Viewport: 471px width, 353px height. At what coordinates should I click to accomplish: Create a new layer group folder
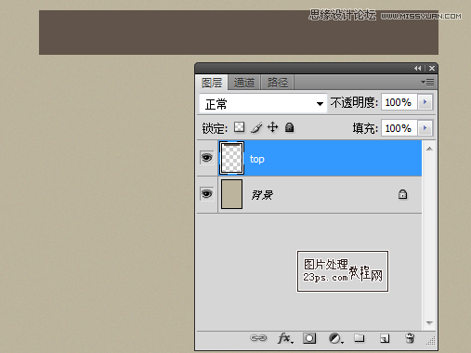(360, 338)
